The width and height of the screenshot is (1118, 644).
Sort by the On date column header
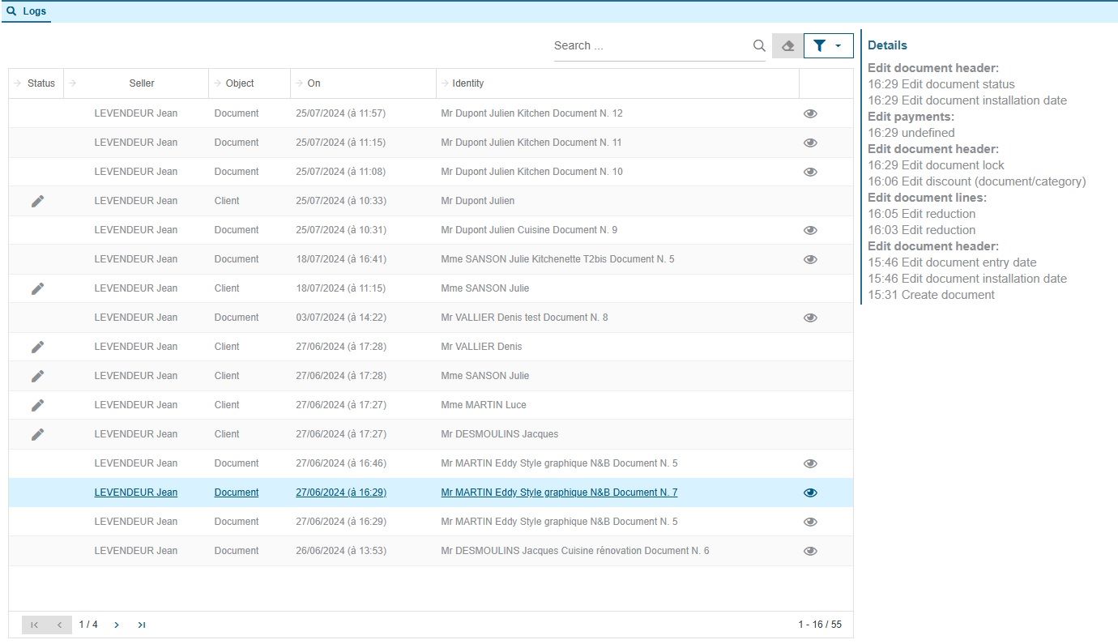(314, 83)
